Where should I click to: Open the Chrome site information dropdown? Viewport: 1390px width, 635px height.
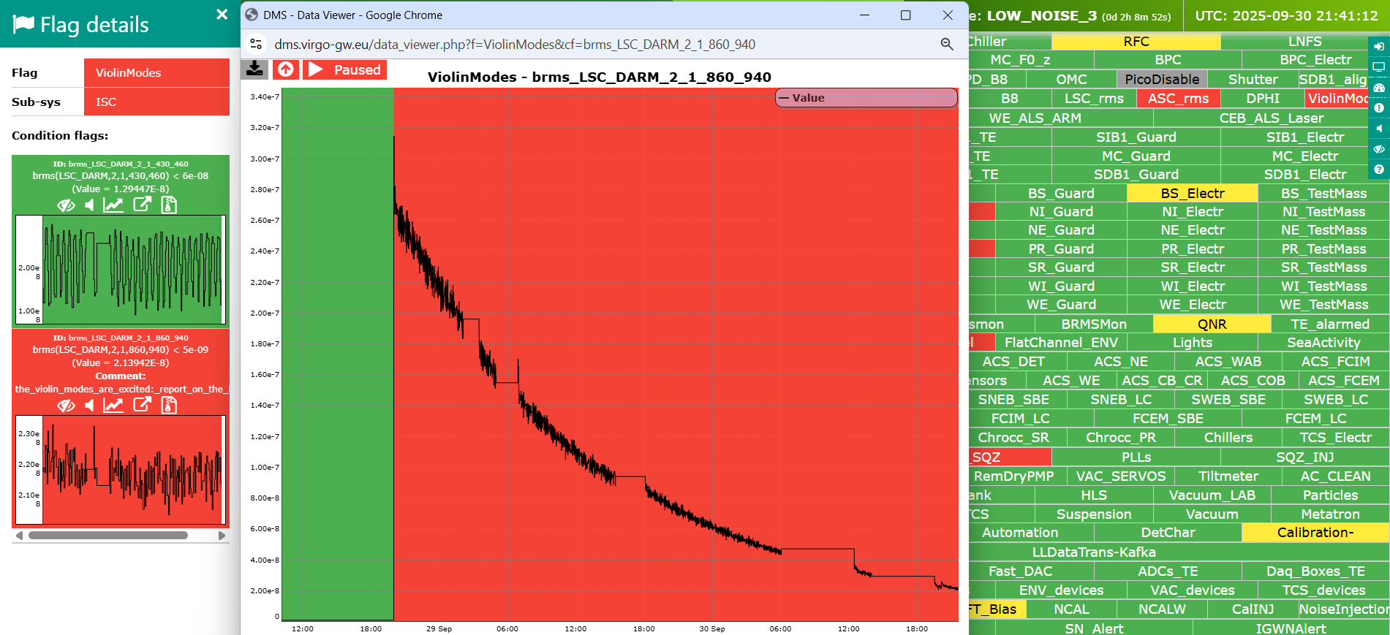coord(256,45)
